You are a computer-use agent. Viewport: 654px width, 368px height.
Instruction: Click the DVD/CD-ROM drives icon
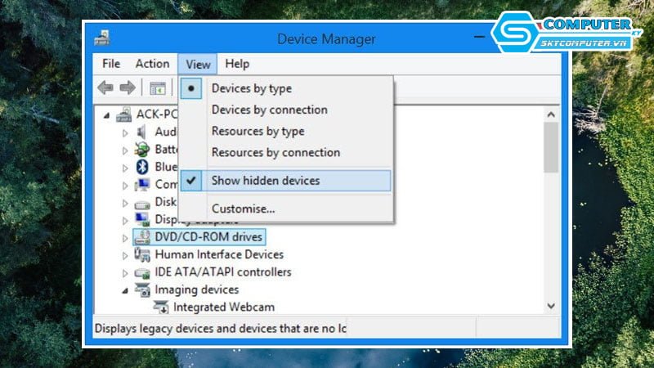[x=142, y=237]
